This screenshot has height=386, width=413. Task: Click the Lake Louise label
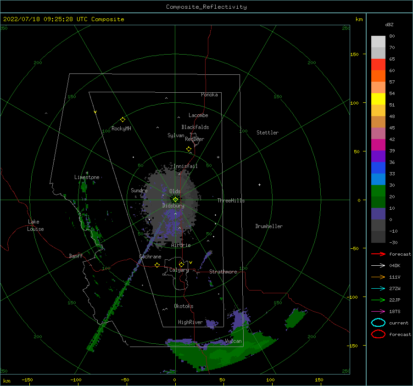click(35, 225)
